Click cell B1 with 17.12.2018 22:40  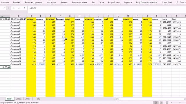coord(18,19)
